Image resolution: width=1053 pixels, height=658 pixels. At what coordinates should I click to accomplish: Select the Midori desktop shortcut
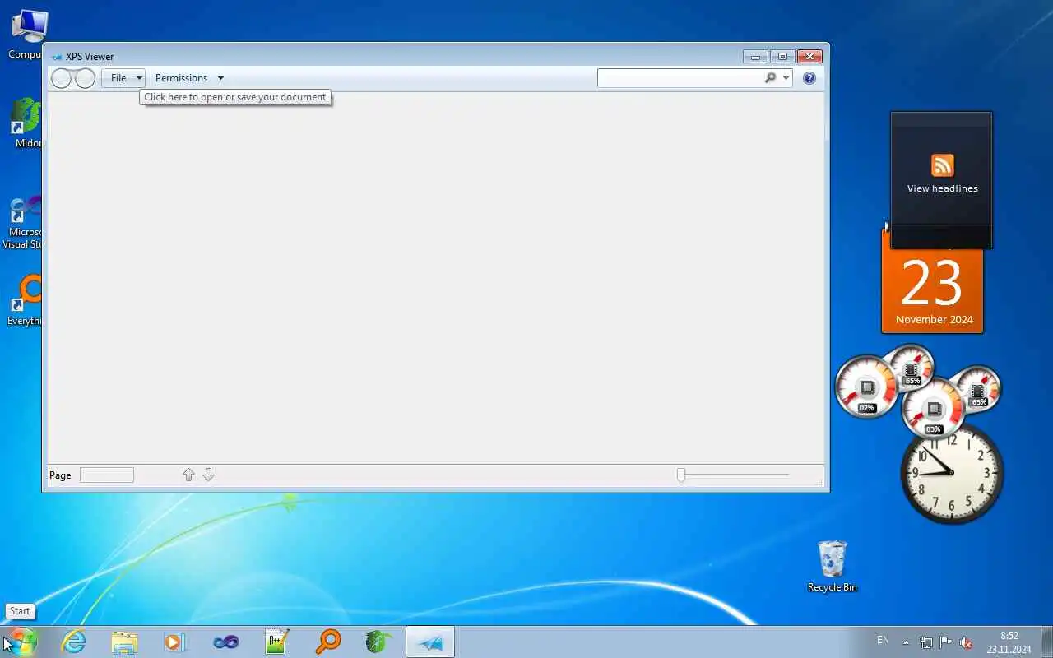pos(26,123)
